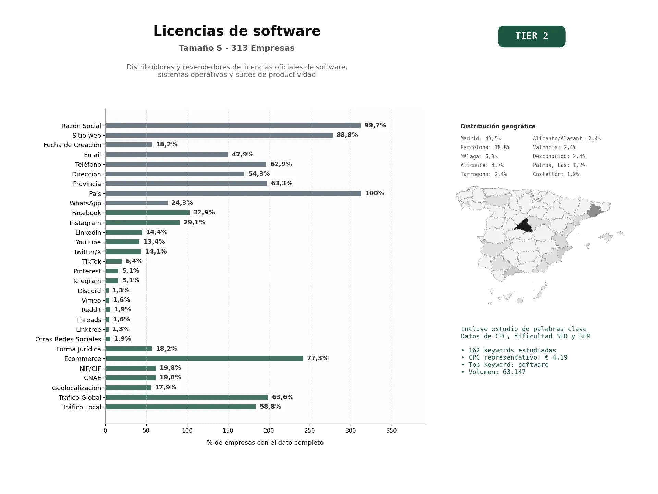Select subtitle 'Tamaño S - 313 Empresas'
This screenshot has width=658, height=494.
click(x=237, y=48)
